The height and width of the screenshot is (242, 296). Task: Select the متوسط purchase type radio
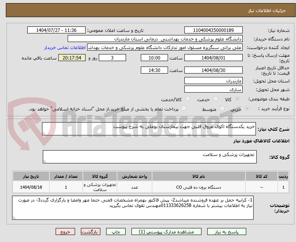(x=222, y=109)
